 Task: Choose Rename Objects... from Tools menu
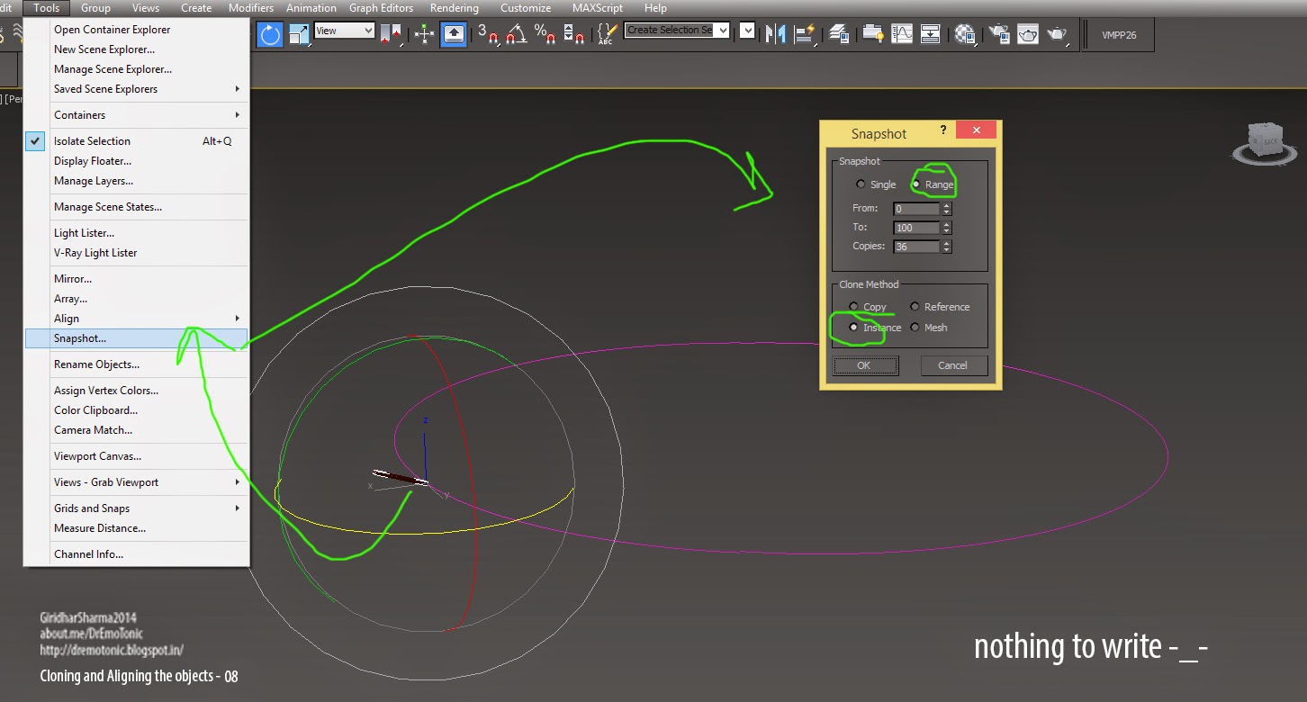click(136, 364)
